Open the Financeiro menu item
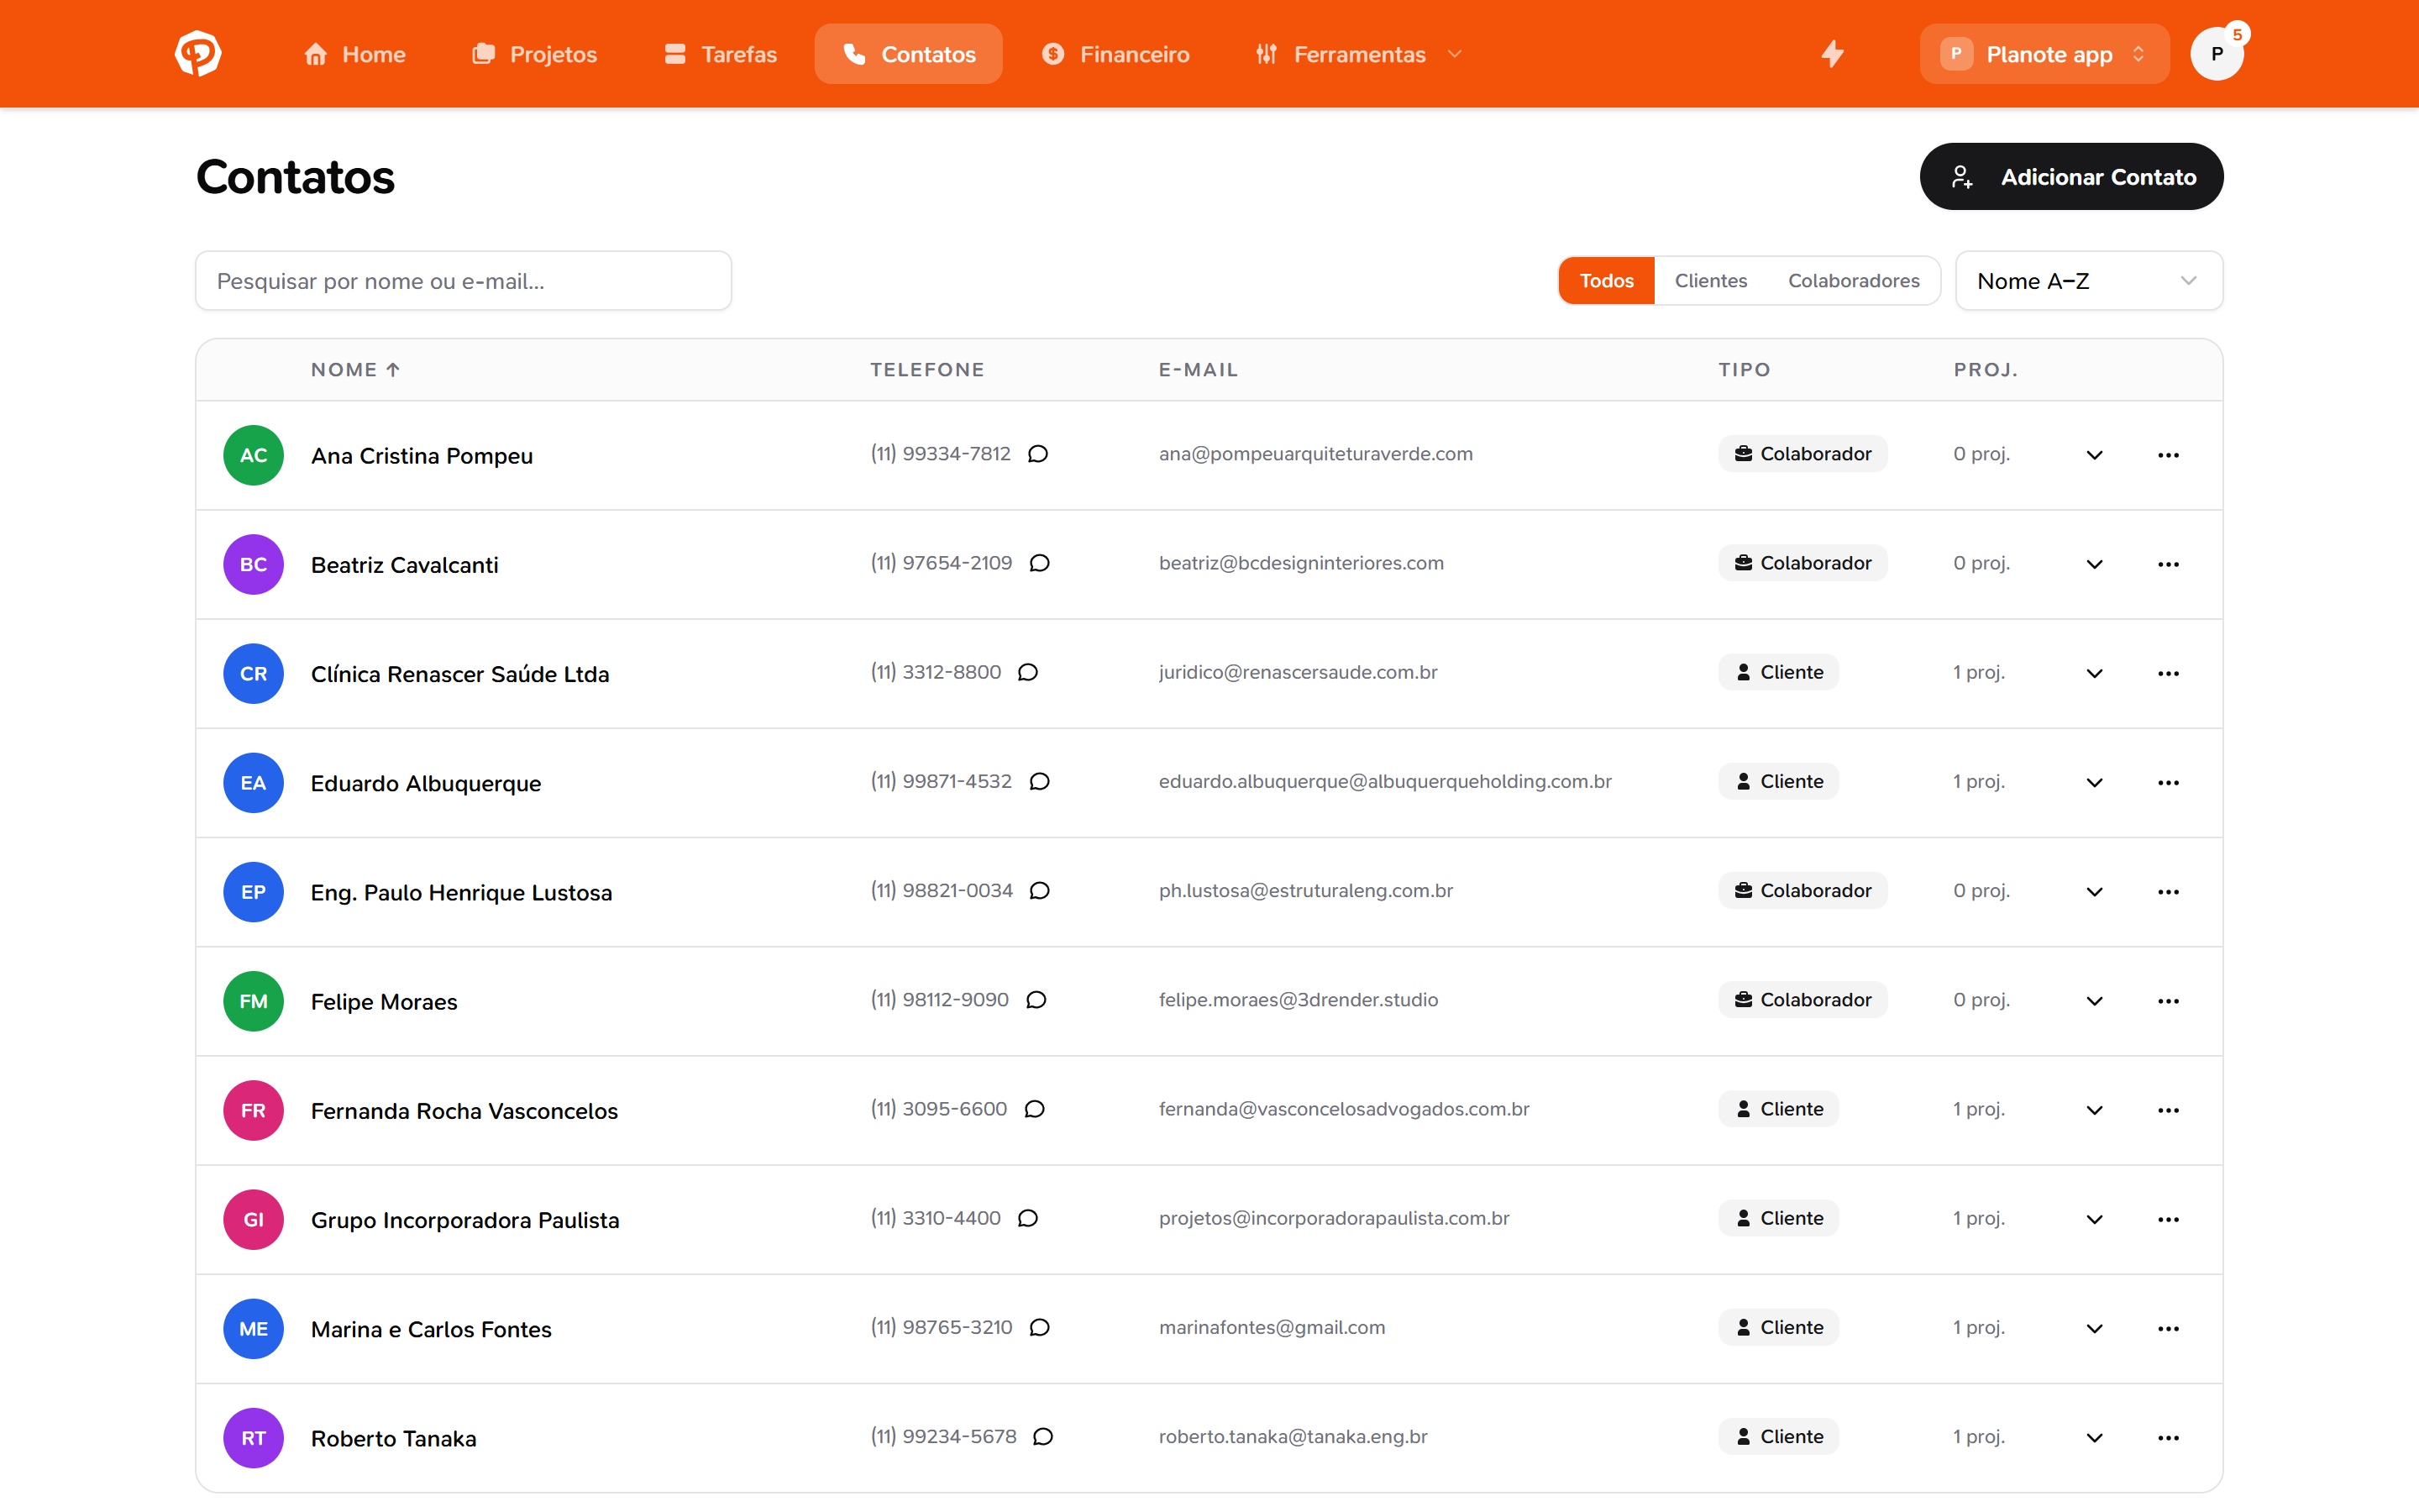This screenshot has height=1512, width=2419. point(1115,54)
